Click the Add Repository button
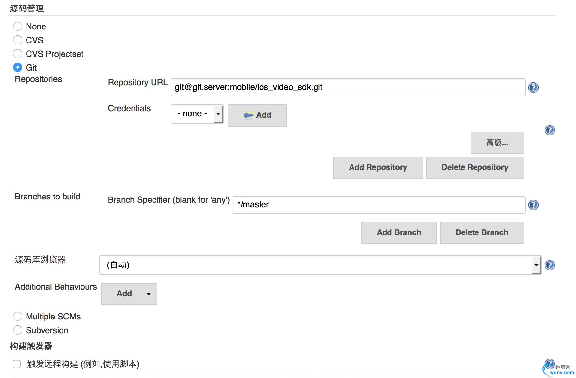This screenshot has width=576, height=378. [x=378, y=167]
